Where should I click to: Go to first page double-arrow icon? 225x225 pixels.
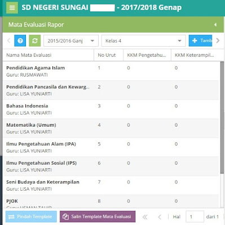click(145, 217)
